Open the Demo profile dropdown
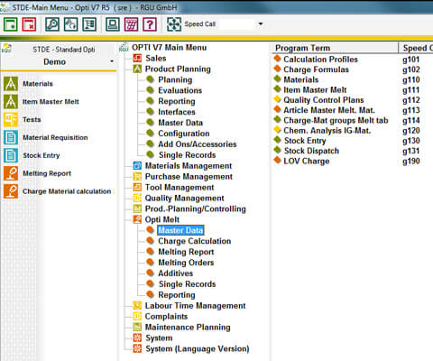This screenshot has width=433, height=361. click(x=112, y=61)
